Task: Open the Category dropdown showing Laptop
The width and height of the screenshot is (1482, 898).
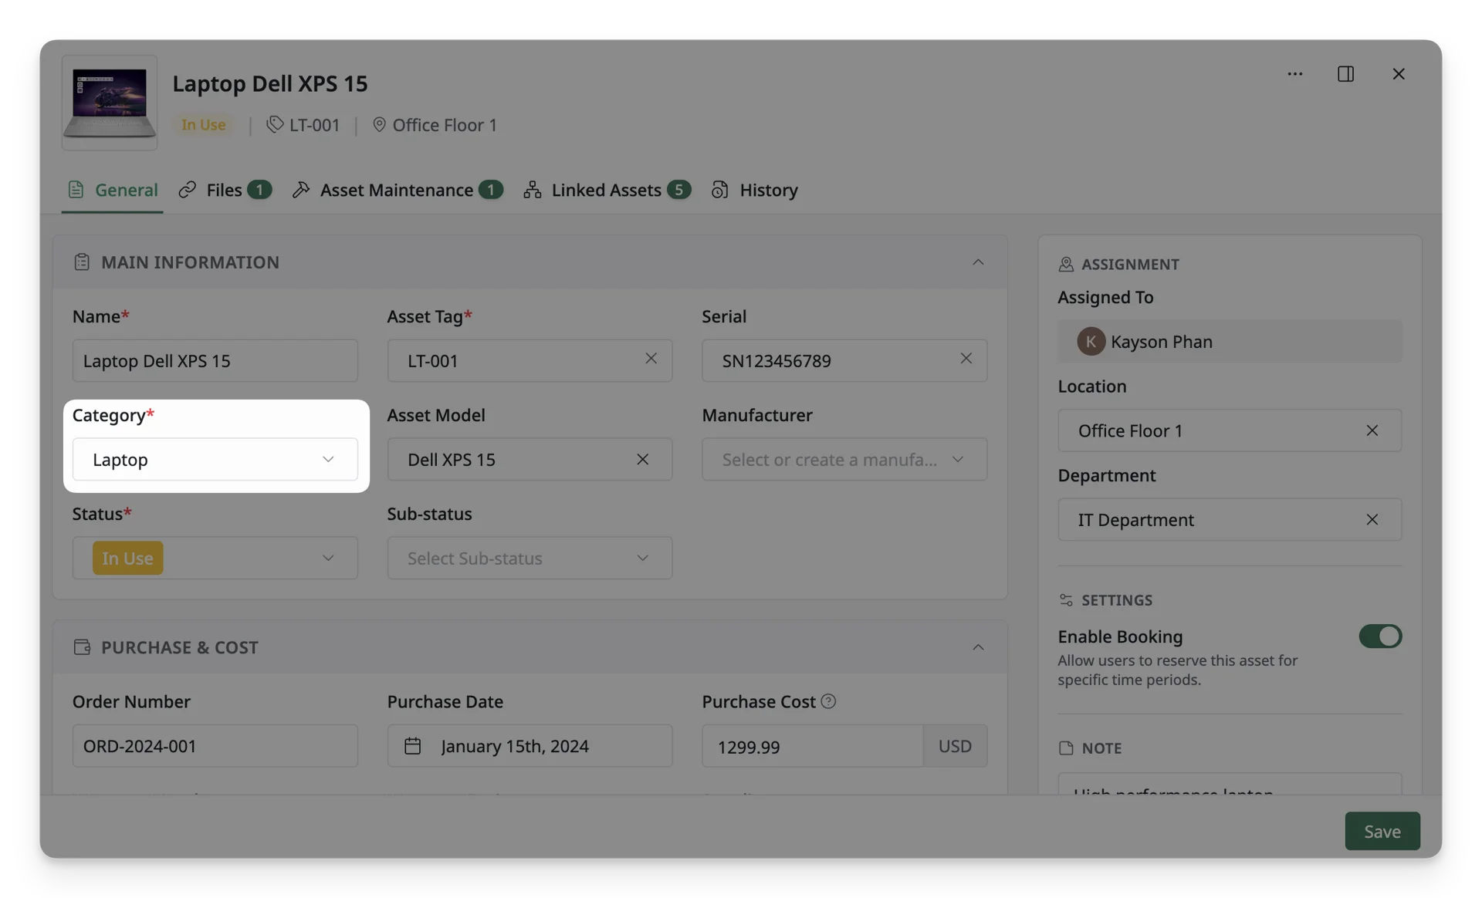Action: click(215, 460)
